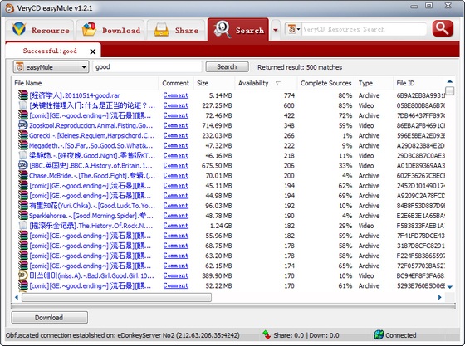The height and width of the screenshot is (346, 465).
Task: Click file icon of The.History.Of.Rock row
Action: tap(23, 226)
